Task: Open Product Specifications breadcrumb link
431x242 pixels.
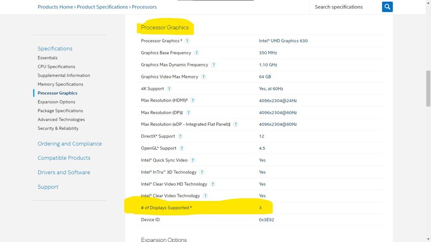Action: (102, 7)
